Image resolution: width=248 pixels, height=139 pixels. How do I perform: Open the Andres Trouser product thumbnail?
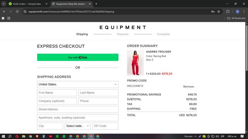135,63
